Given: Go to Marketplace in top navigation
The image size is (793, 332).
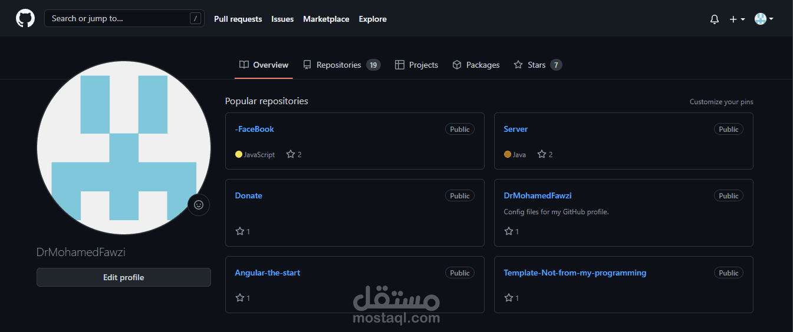Looking at the screenshot, I should pyautogui.click(x=326, y=19).
